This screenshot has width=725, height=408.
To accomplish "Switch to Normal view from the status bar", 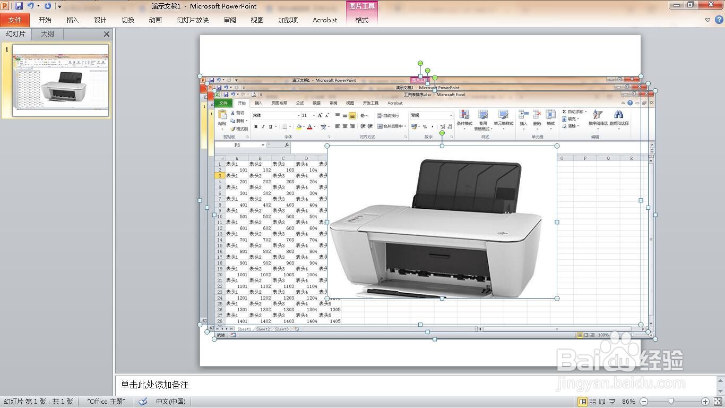I will pos(583,402).
